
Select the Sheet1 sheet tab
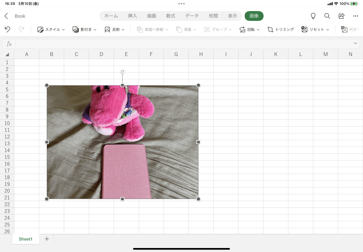26,239
